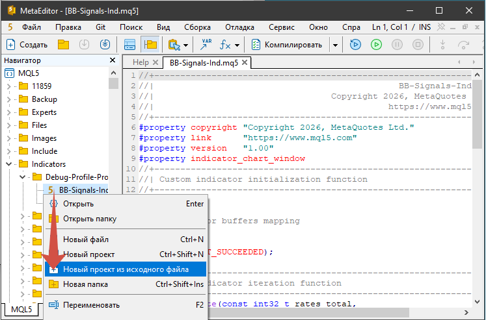Choose Новый проект in context menu
Screen dimensions: 486x320
(x=126, y=254)
